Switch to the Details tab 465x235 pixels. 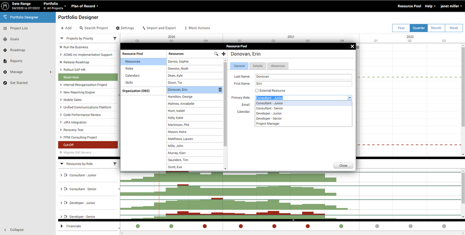tap(258, 66)
